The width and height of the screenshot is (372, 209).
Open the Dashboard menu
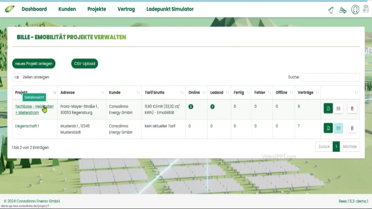pos(34,9)
